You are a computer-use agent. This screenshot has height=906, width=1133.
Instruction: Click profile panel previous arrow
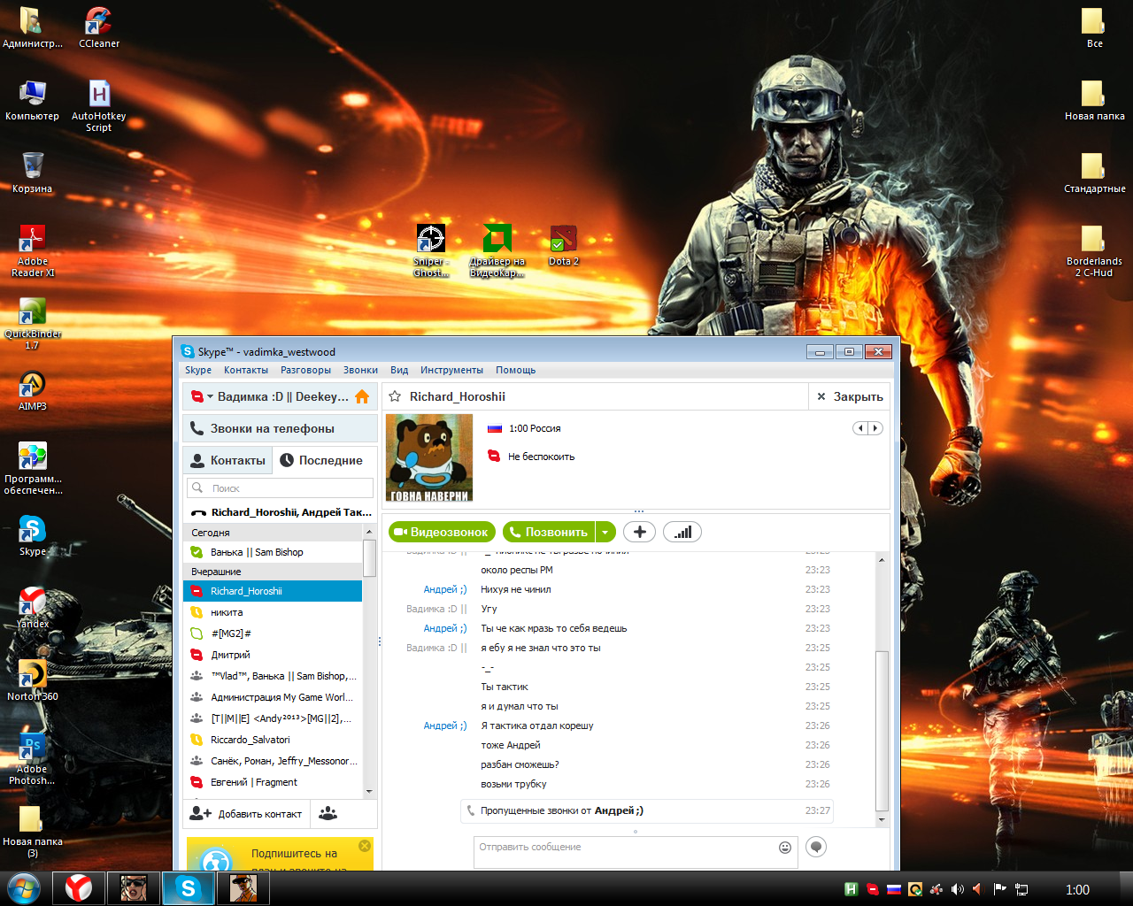click(x=860, y=428)
